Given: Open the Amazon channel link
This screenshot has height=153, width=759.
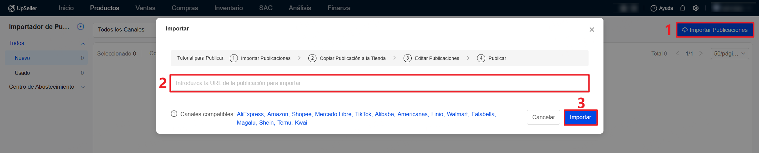Looking at the screenshot, I should pos(278,114).
